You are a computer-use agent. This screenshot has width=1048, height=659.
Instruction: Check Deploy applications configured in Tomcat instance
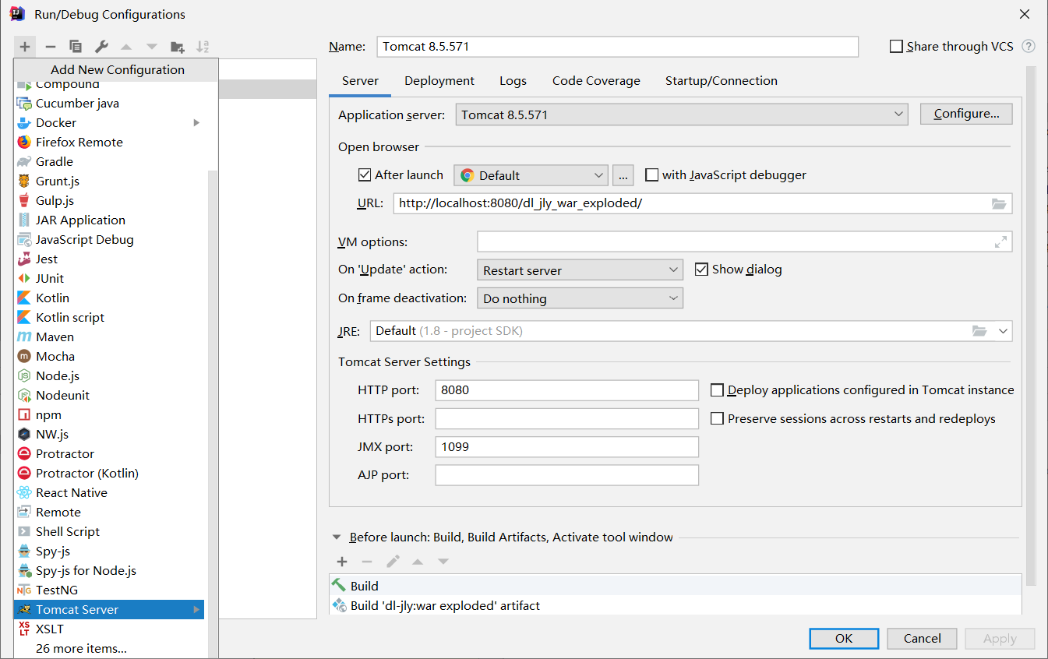[x=717, y=390]
